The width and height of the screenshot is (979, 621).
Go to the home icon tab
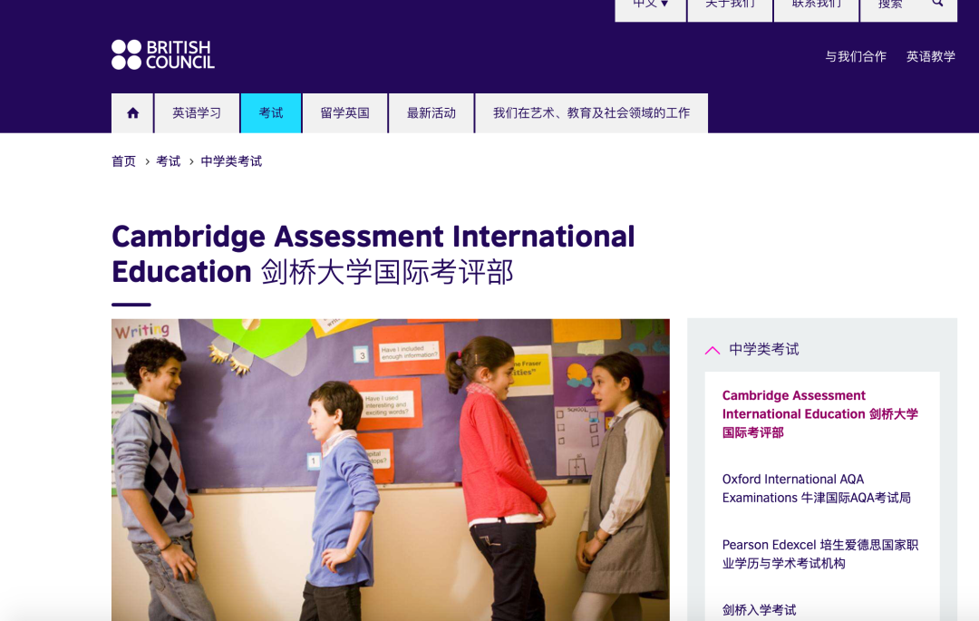[132, 113]
